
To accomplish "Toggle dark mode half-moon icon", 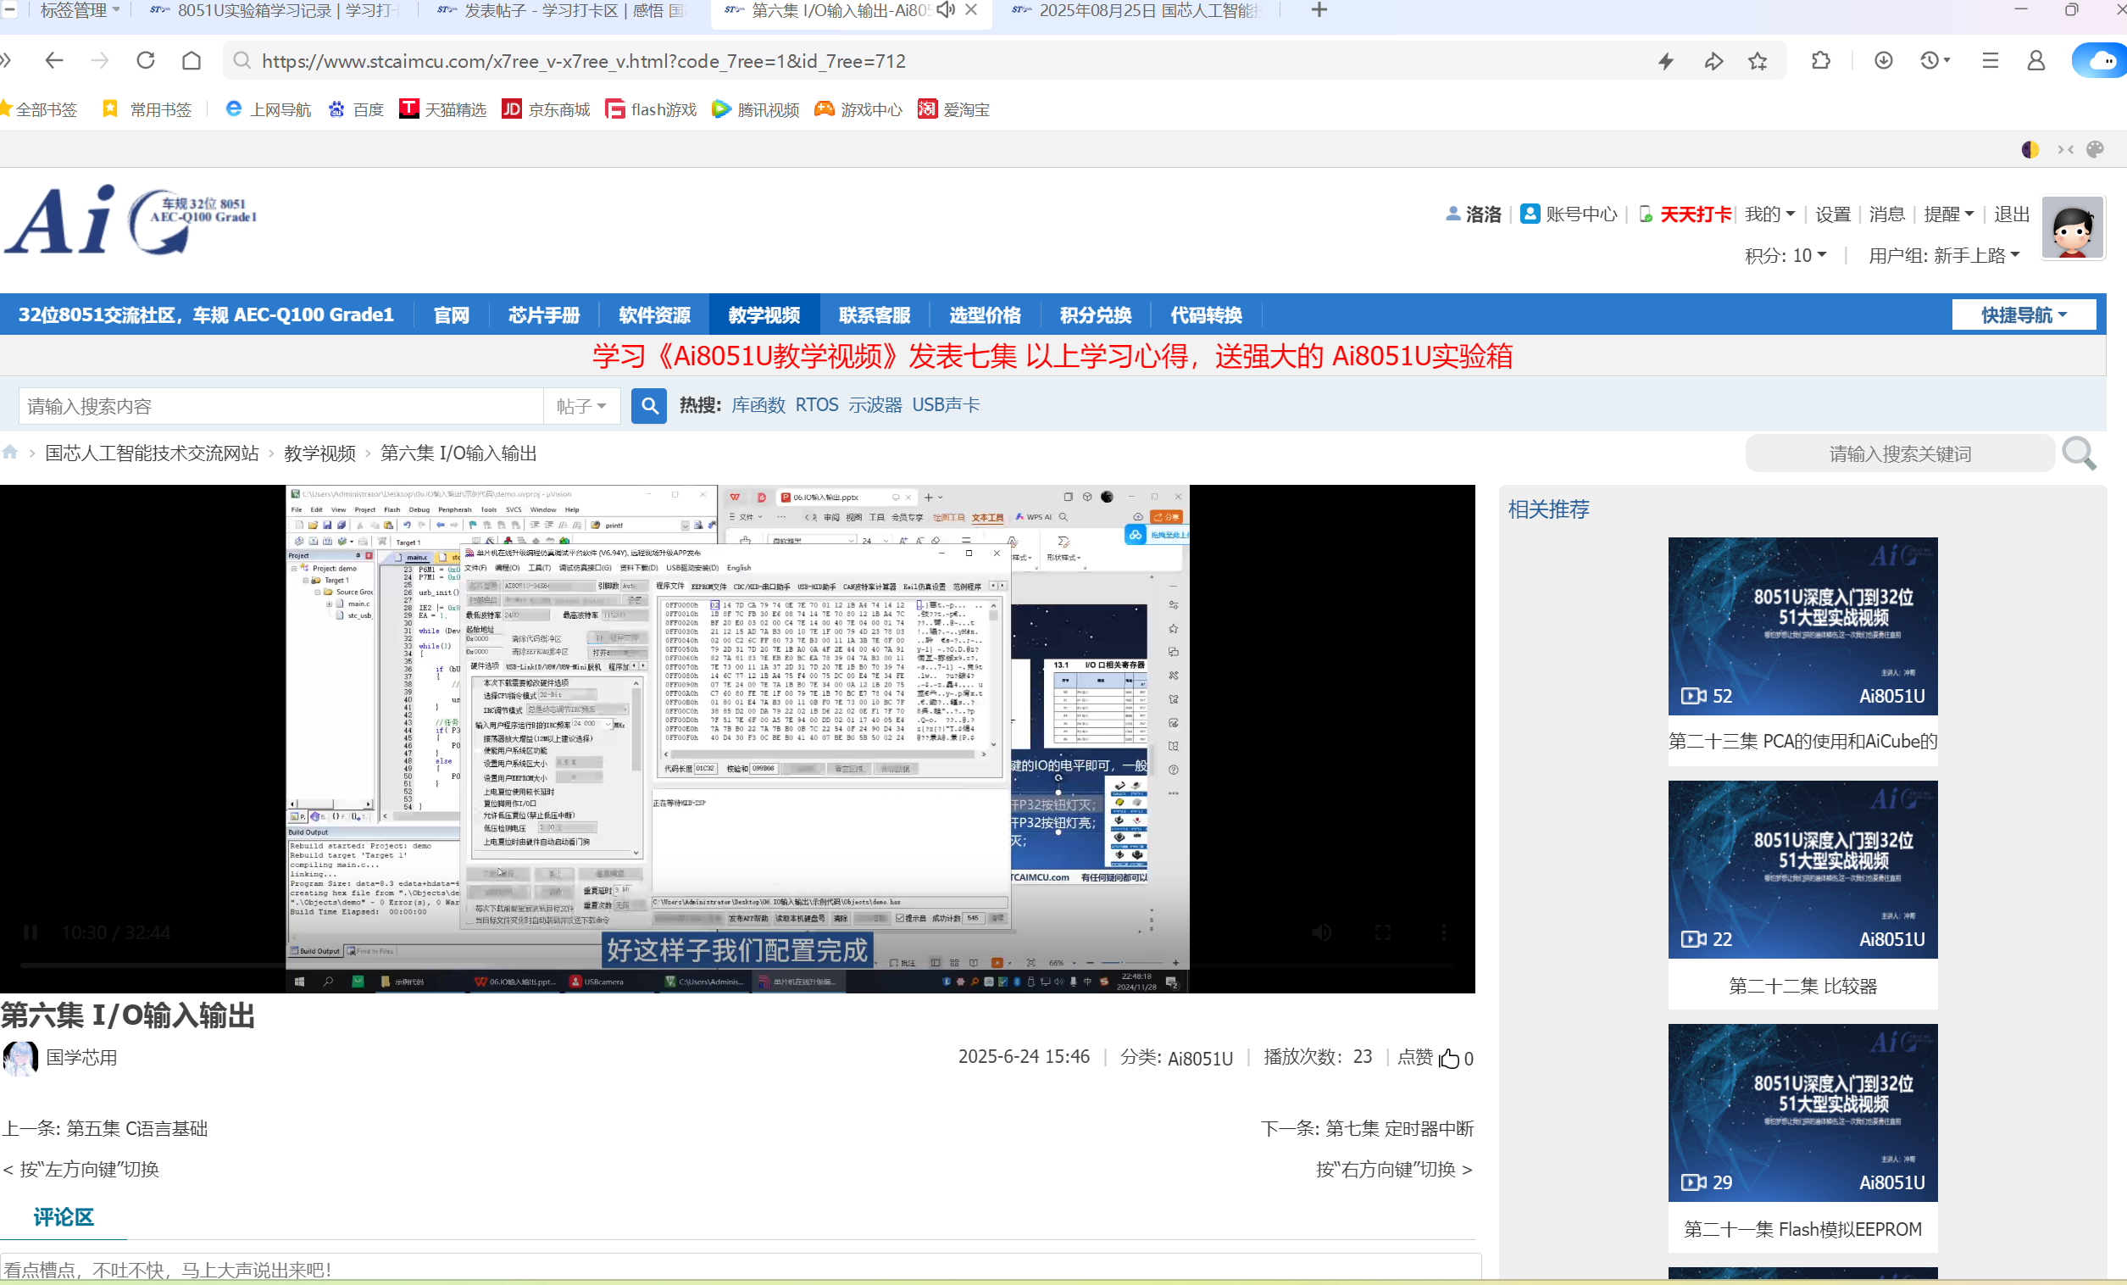I will point(2030,149).
